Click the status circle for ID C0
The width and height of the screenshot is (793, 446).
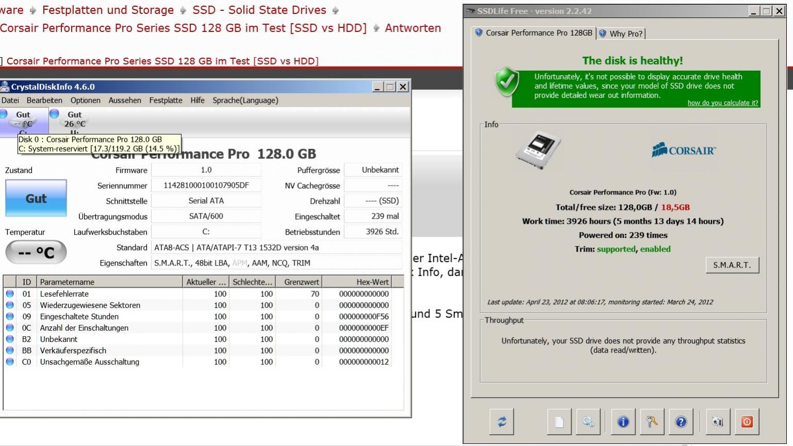10,362
